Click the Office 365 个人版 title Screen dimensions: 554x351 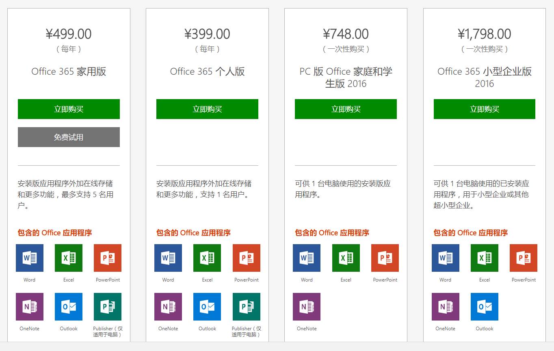tap(207, 71)
